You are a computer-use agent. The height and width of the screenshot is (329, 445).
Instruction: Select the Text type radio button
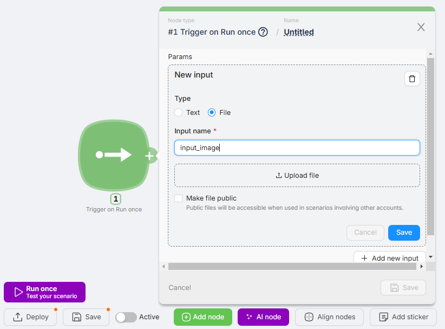179,113
